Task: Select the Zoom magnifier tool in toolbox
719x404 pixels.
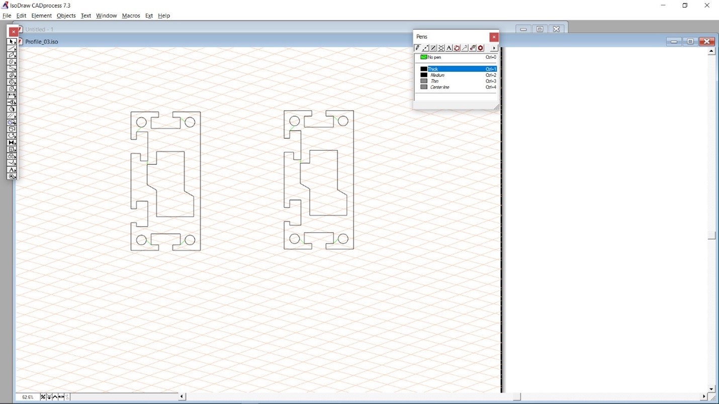Action: click(x=11, y=176)
